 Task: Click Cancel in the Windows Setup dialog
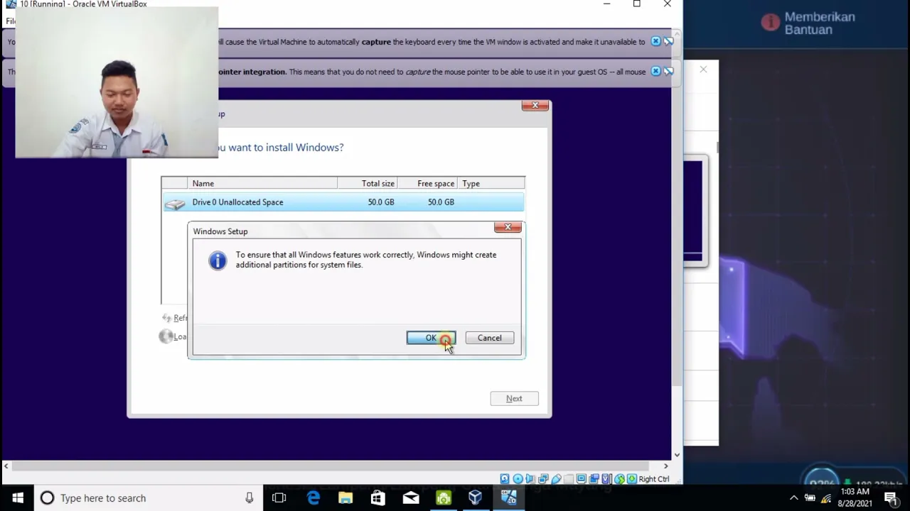click(x=489, y=338)
